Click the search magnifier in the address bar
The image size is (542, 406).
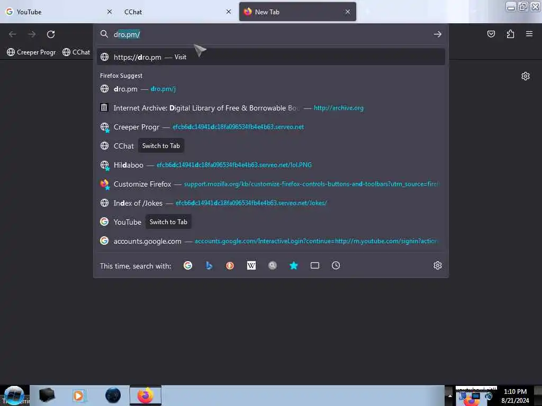click(x=104, y=34)
